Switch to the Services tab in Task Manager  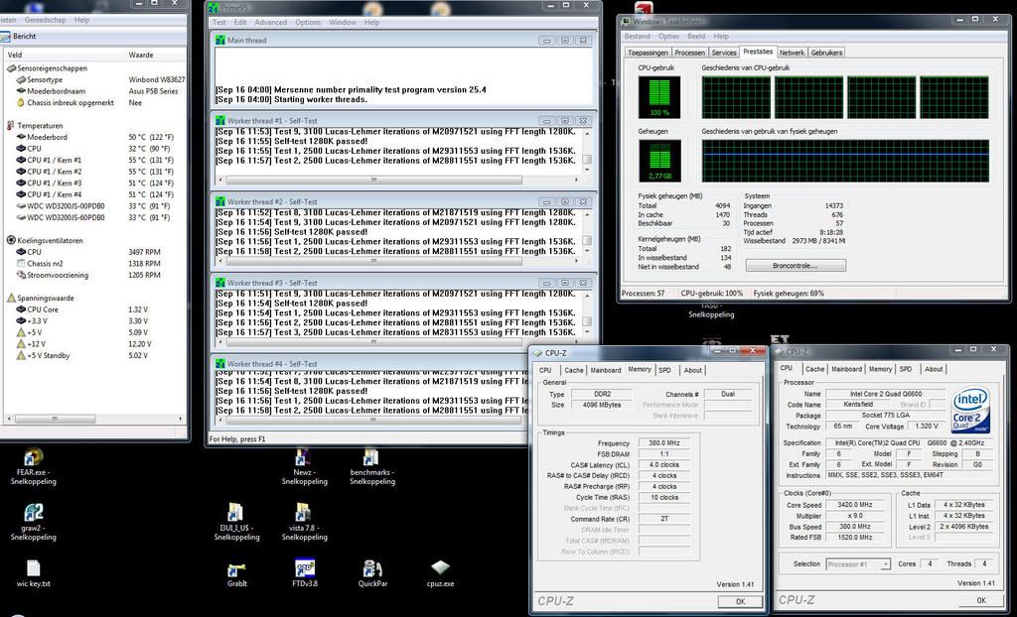tap(724, 53)
